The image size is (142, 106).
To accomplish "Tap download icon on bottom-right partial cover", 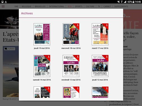I will coord(107,88).
